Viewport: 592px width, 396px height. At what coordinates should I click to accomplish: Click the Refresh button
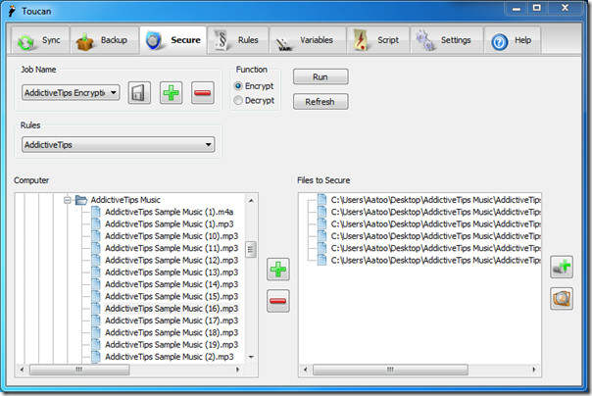coord(321,102)
